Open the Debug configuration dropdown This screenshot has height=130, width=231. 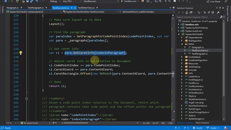click(55, 1)
